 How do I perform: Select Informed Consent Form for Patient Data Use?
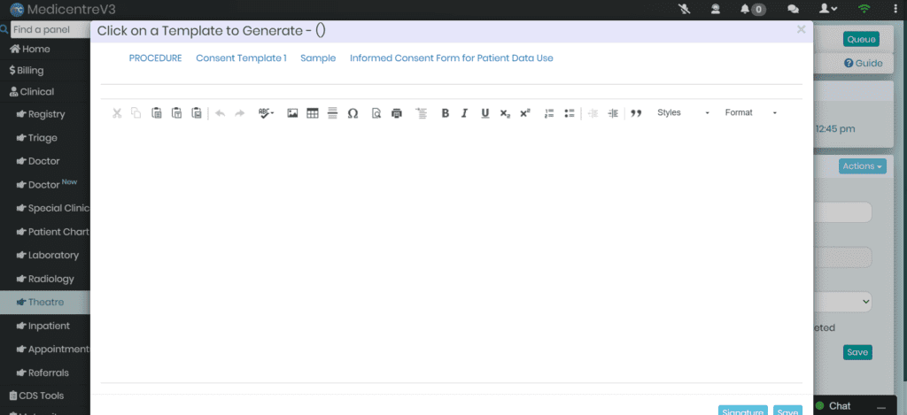(x=452, y=58)
